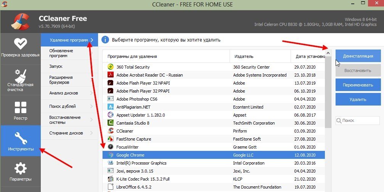Click the Intel(R) Processor Graphics icon
This screenshot has height=192, width=384.
point(111,163)
